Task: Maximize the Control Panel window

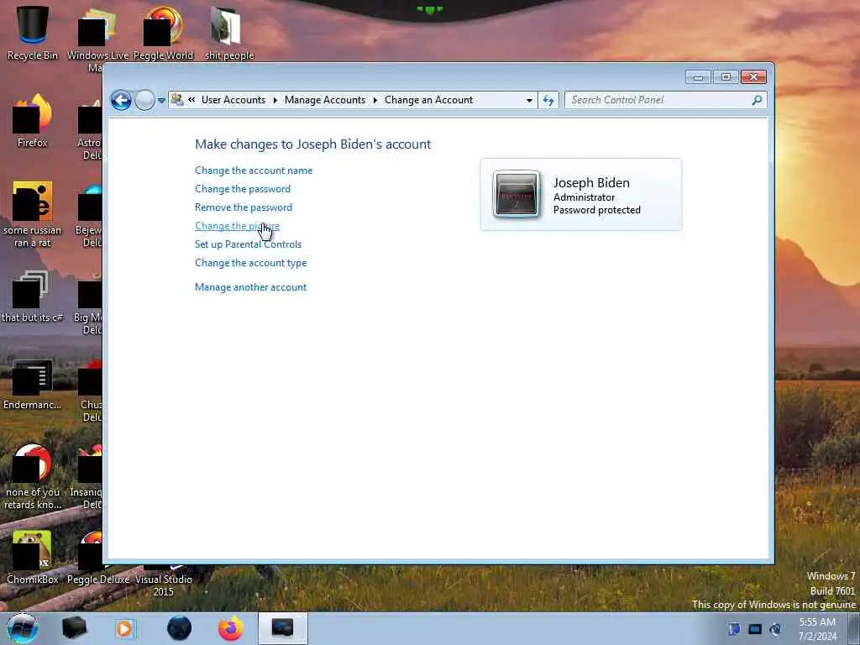Action: tap(726, 77)
